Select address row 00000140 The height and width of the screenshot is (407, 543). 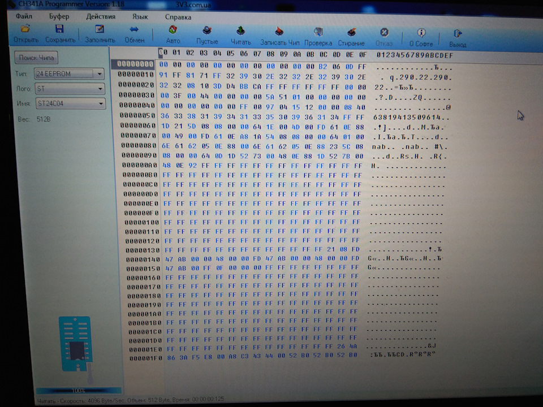[x=143, y=259]
